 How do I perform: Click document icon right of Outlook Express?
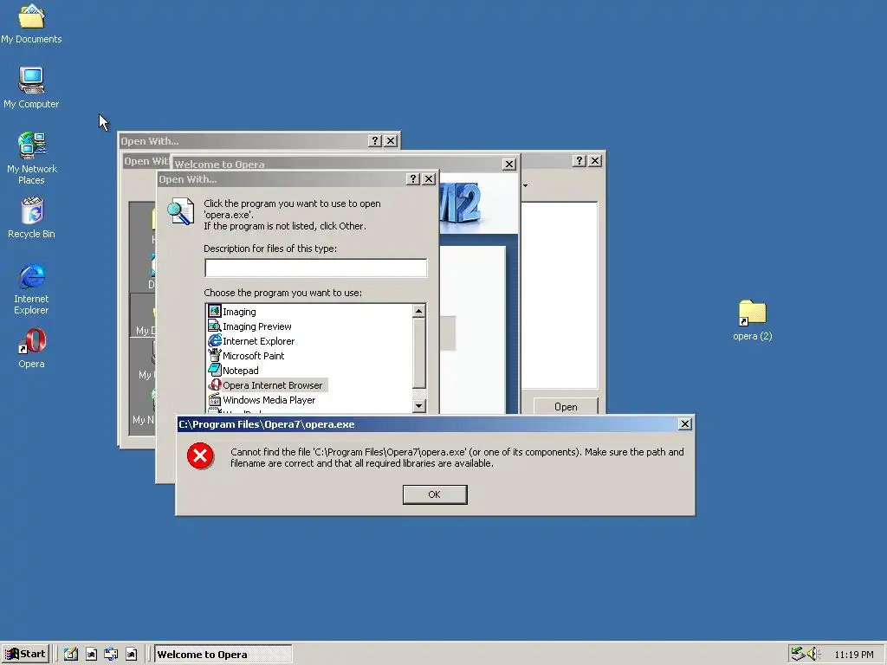point(132,655)
